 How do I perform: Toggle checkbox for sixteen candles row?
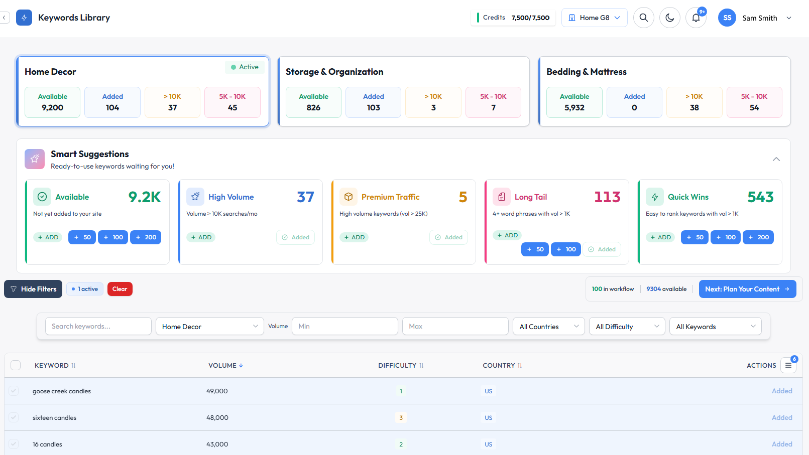14,417
